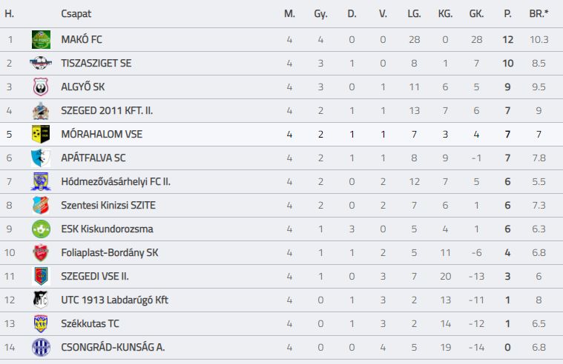Click the MÓRAHALOM VSE yellow-black crest
The image size is (563, 364).
[41, 134]
